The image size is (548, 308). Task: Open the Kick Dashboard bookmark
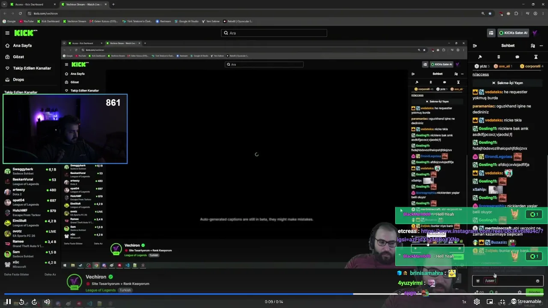point(48,21)
